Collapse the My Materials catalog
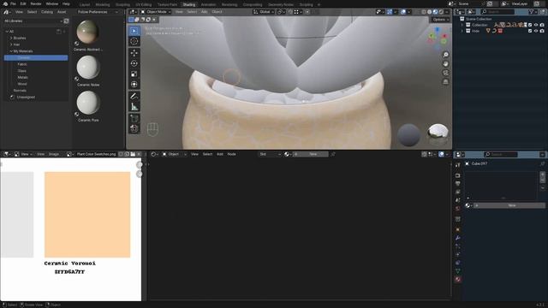This screenshot has height=308, width=548. (x=11, y=51)
